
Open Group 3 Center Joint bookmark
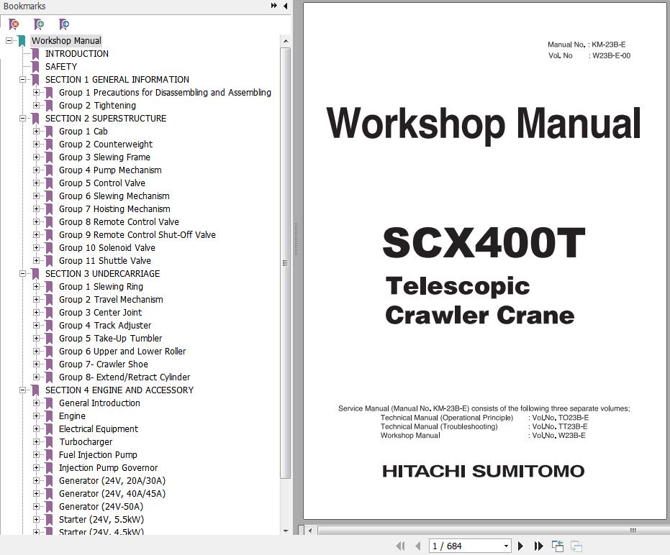(x=100, y=313)
